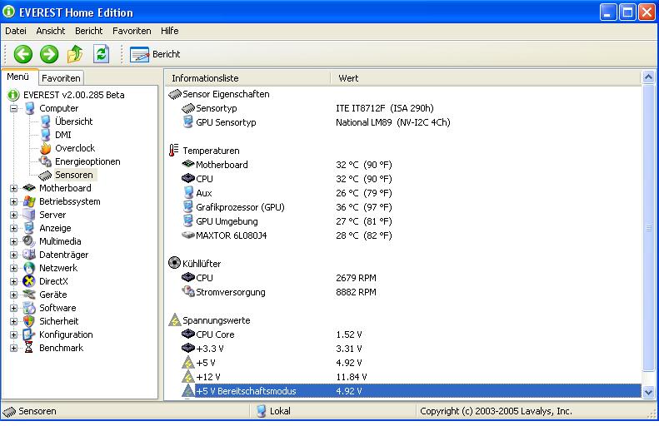Select EVEREST v2.00.285 Beta root icon
The width and height of the screenshot is (659, 426).
tap(13, 95)
